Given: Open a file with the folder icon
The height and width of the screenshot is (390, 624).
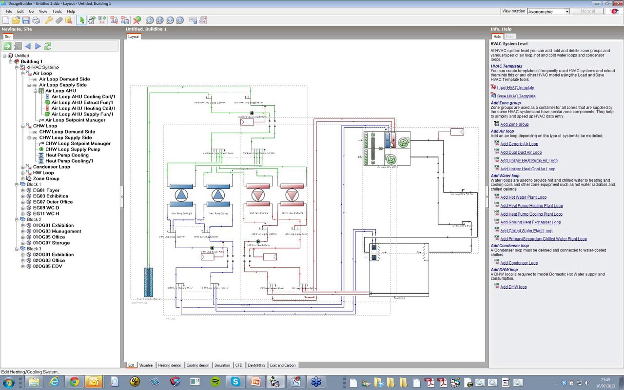Looking at the screenshot, I should tap(16, 20).
